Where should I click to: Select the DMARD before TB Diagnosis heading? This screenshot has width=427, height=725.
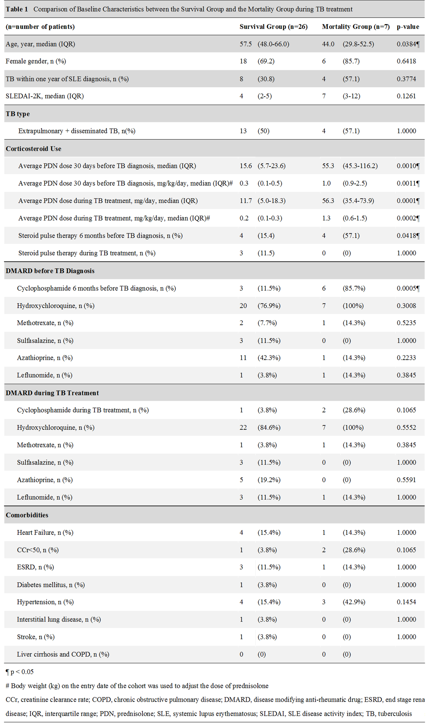[50, 271]
